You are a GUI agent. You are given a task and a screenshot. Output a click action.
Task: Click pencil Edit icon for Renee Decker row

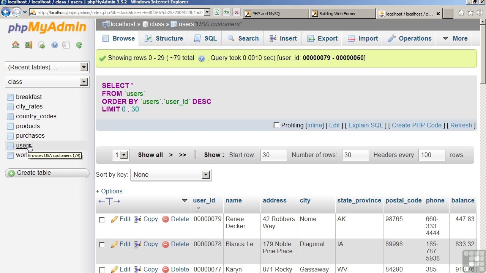point(114,219)
